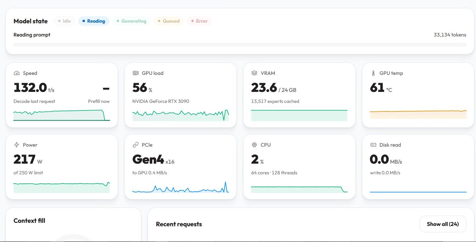Click the VRAM usage chart
Viewport: 476px width, 242px height.
(x=299, y=115)
